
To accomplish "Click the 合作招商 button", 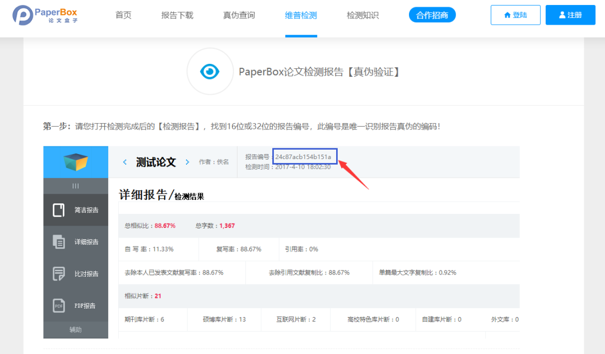I will pos(432,15).
